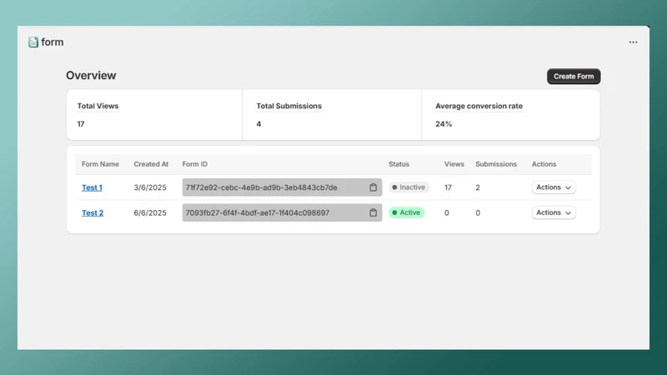Open the Test 2 form link
The image size is (667, 375).
tap(93, 212)
